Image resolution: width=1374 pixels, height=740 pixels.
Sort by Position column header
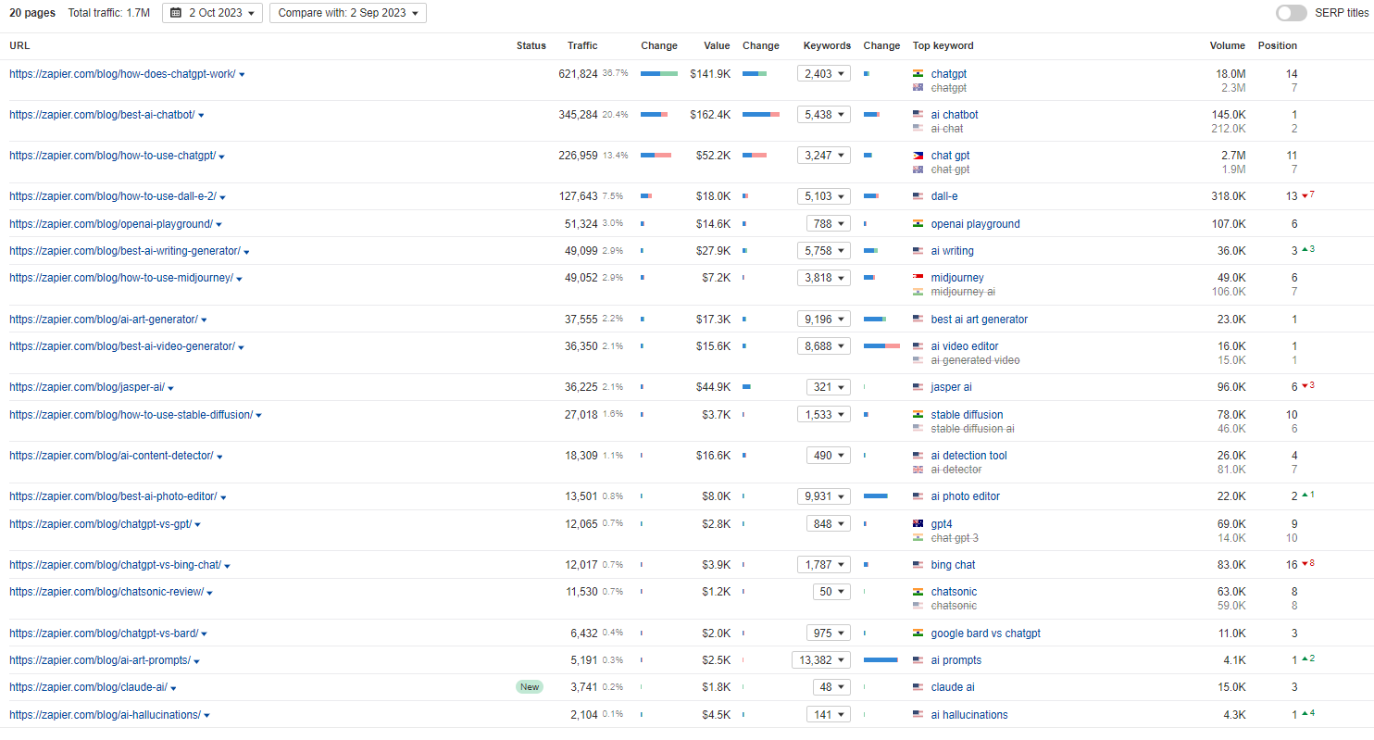coord(1278,45)
